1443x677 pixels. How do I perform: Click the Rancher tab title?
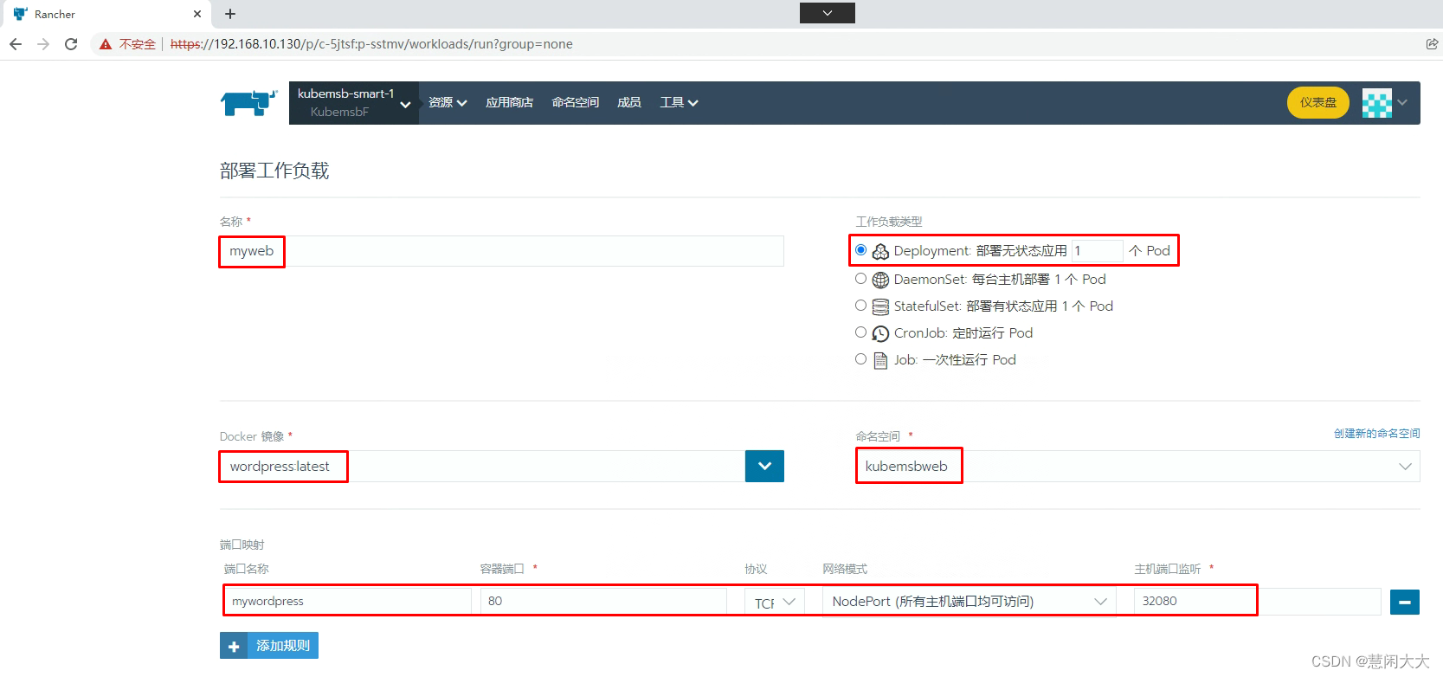click(55, 14)
